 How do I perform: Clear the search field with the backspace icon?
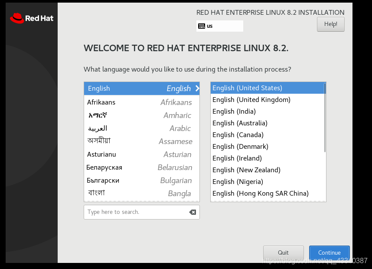click(x=193, y=212)
